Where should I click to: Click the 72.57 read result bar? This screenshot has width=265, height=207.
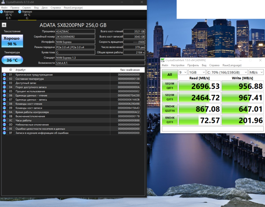(200, 120)
